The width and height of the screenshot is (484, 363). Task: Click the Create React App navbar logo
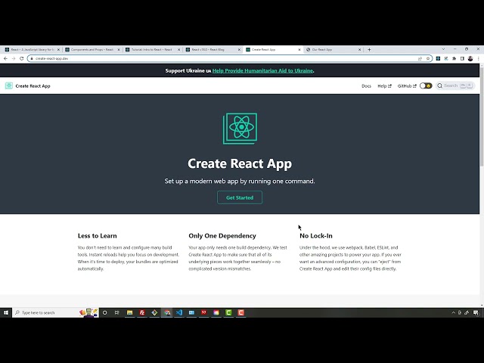click(x=9, y=85)
